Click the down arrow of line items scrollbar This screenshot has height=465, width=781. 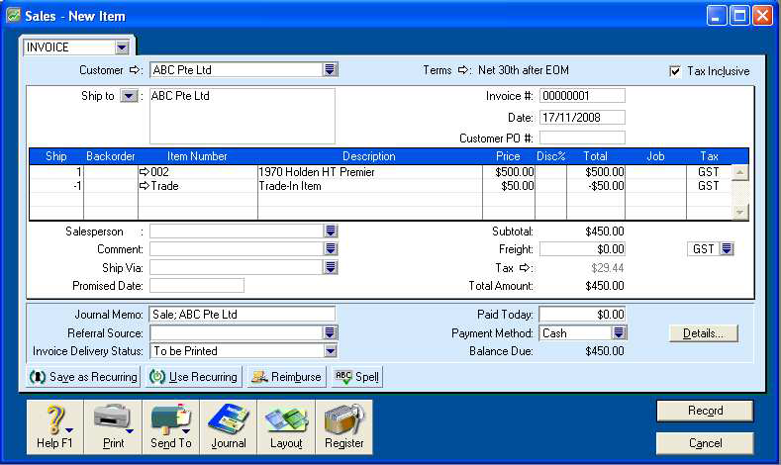(740, 212)
